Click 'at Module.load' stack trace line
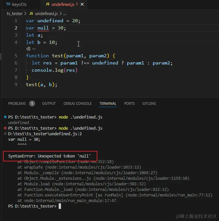Screen dimensions: 219x221 82,184
